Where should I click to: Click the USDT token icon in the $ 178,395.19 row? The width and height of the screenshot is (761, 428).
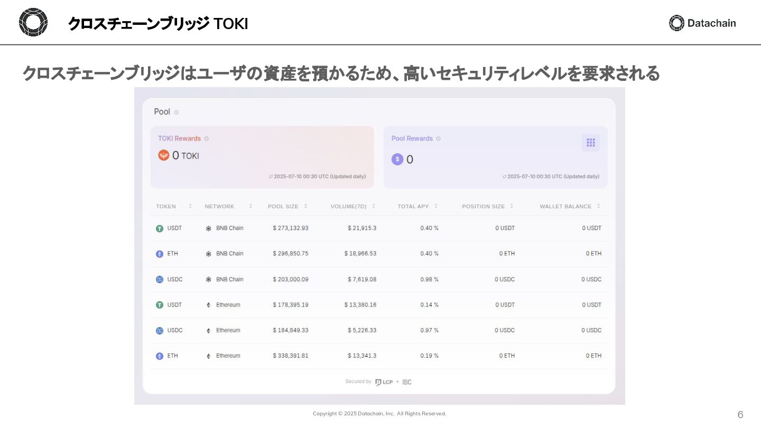click(x=160, y=305)
